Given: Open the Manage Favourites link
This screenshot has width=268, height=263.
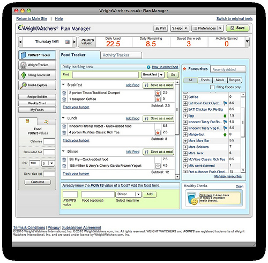Looking at the screenshot, I should (228, 176).
